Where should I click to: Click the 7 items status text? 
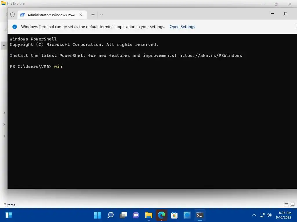tap(10, 205)
